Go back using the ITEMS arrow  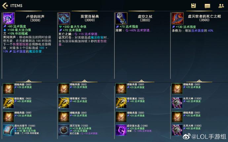pyautogui.click(x=5, y=6)
